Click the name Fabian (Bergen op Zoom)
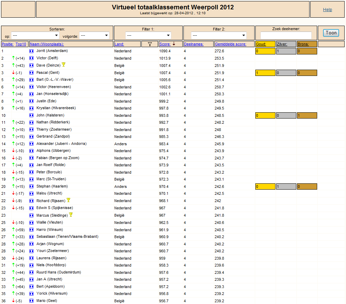Screen dimensions: 346x304 point(58,158)
